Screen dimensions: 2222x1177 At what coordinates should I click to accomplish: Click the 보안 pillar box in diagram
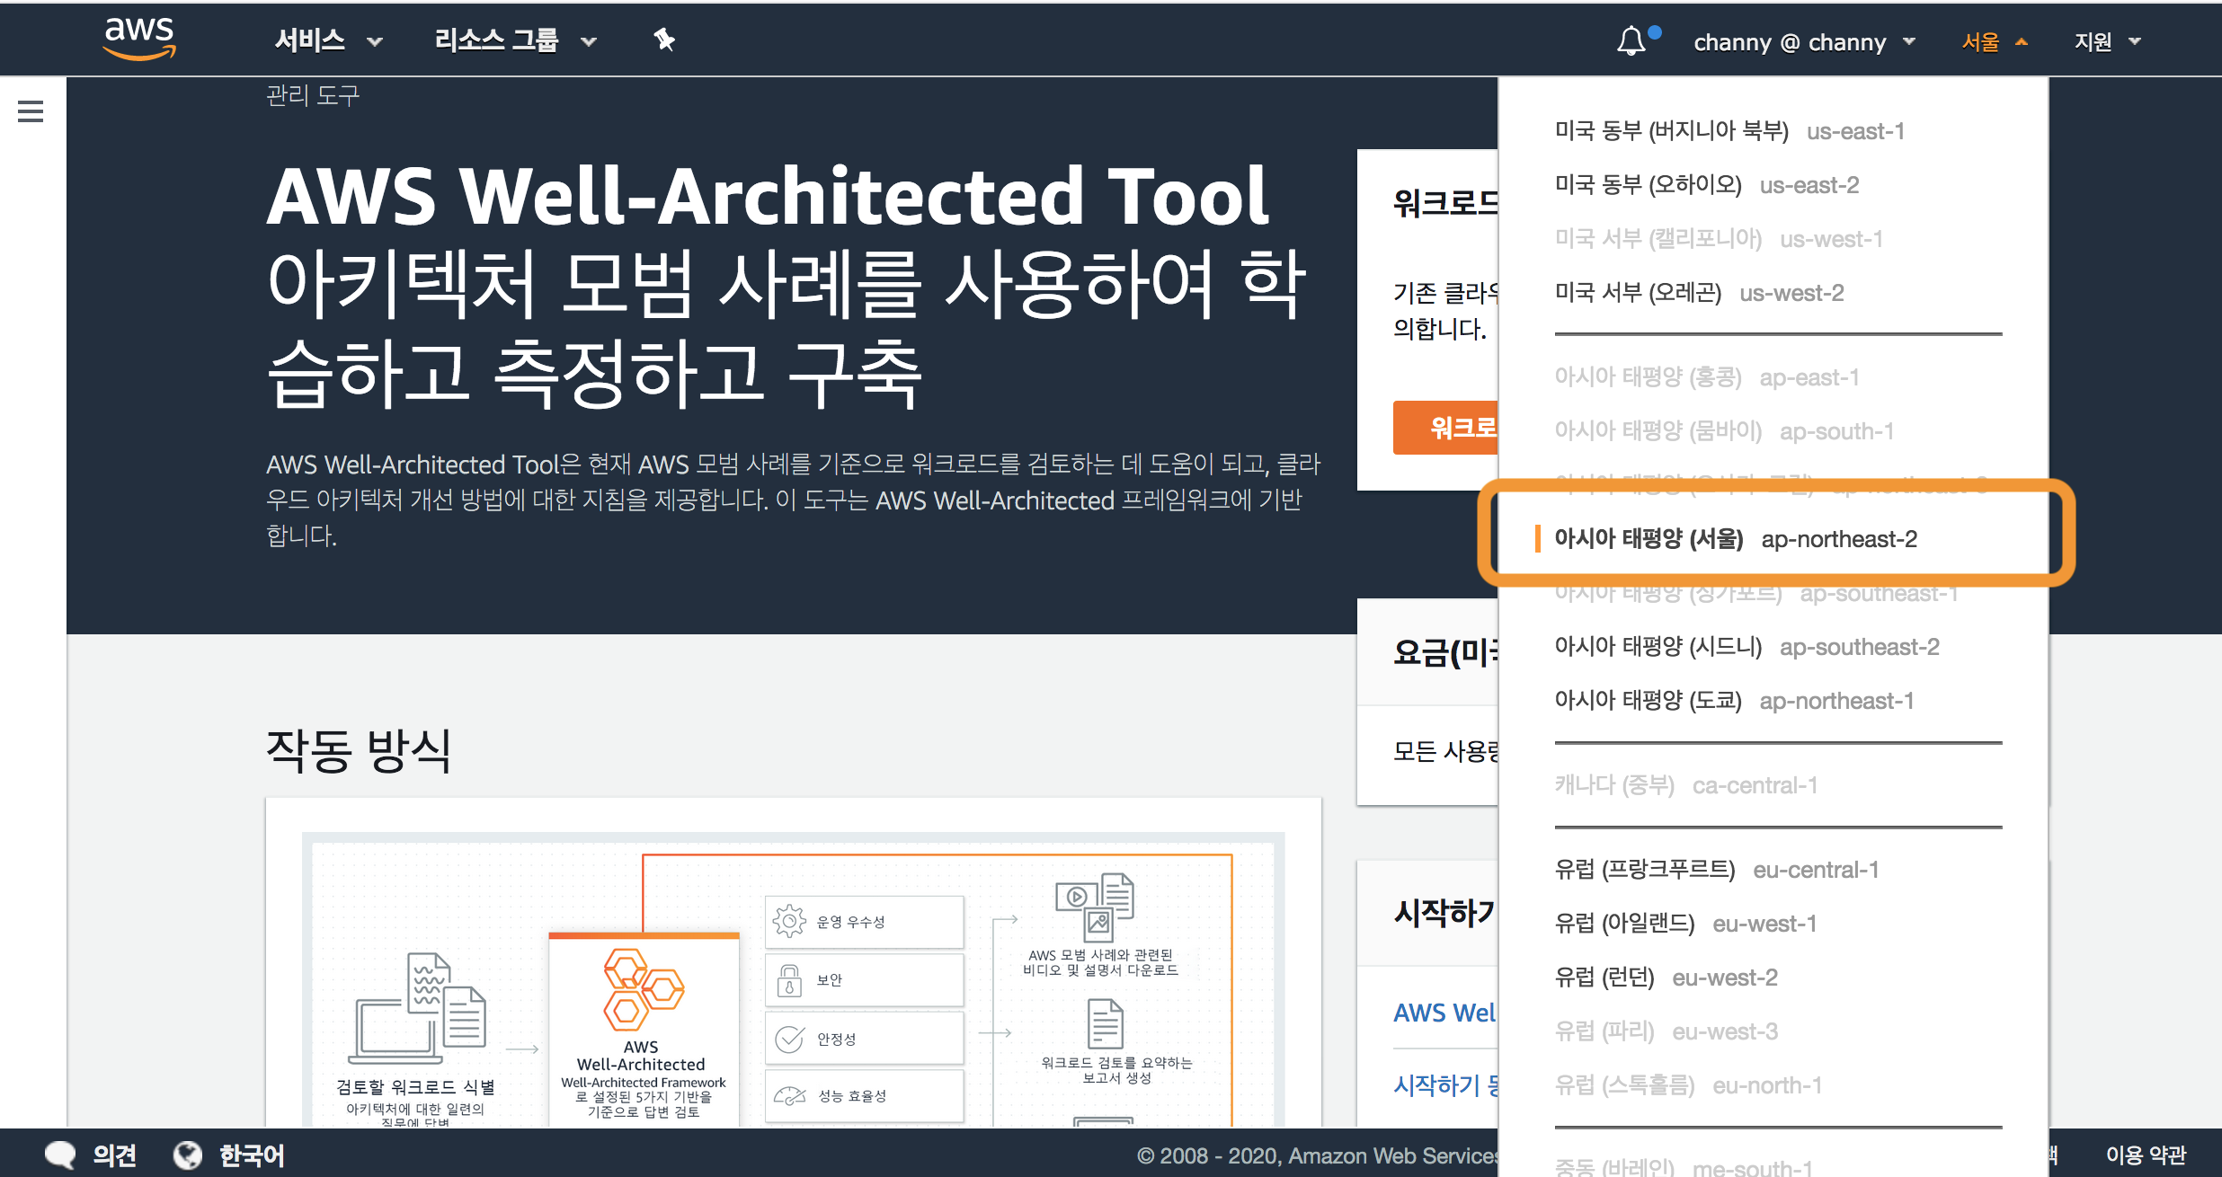864,979
